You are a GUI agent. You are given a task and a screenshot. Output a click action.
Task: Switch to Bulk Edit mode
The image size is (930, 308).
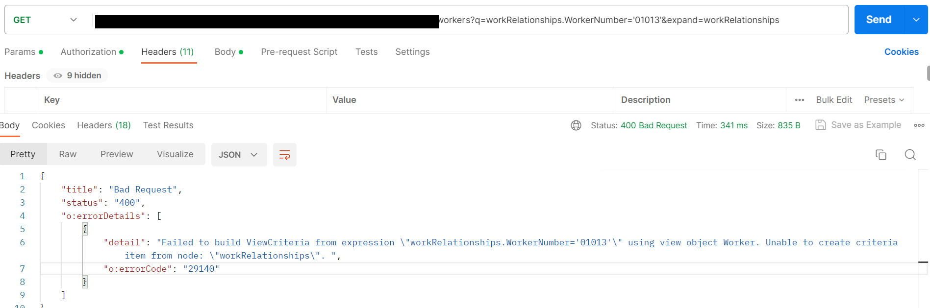coord(834,100)
